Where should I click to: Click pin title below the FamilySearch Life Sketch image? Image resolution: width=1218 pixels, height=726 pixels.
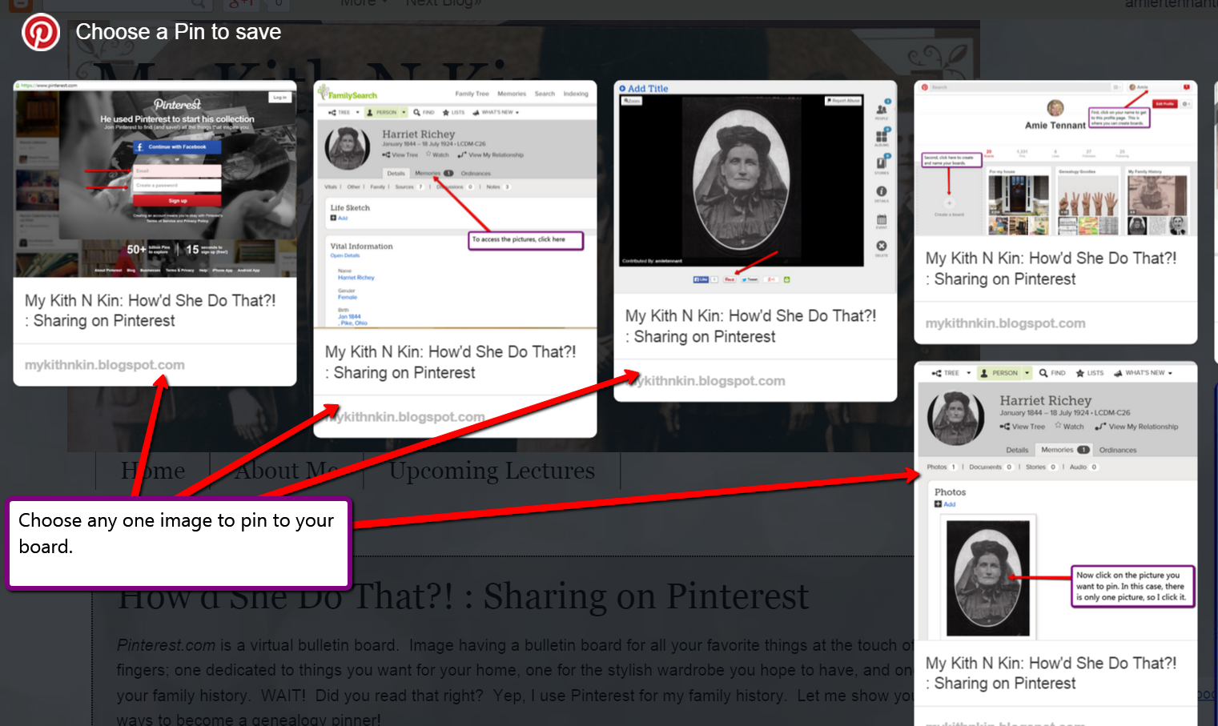[451, 362]
